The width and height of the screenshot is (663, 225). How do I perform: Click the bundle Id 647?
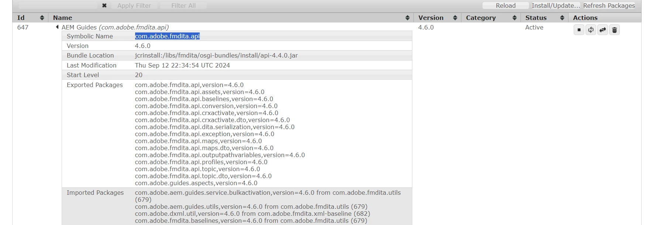(23, 27)
